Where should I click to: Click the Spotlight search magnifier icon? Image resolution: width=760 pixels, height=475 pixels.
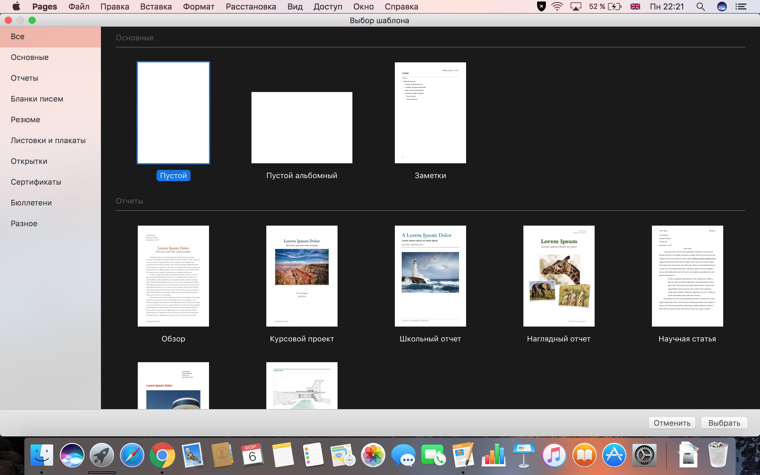(x=700, y=7)
